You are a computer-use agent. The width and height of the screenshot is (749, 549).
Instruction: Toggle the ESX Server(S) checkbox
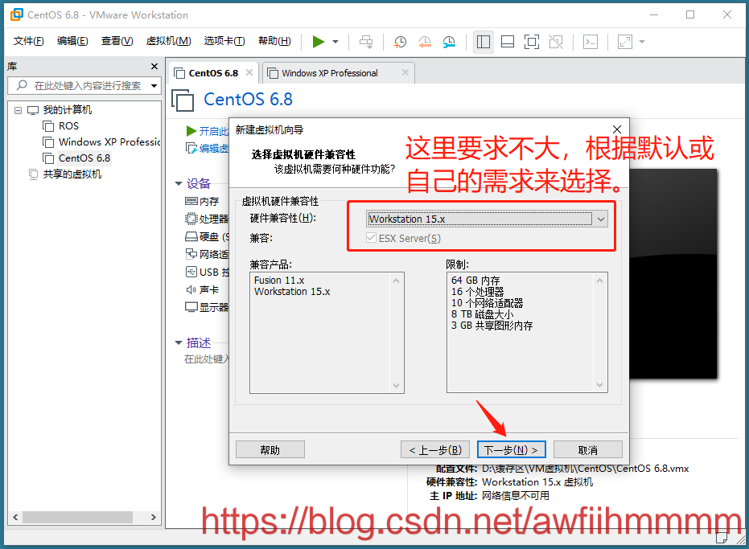click(371, 238)
